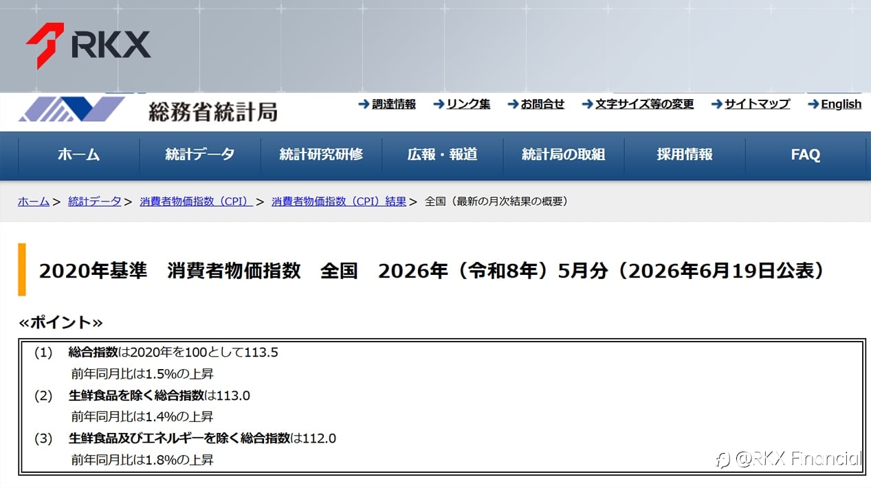The width and height of the screenshot is (871, 488).
Task: Click arrow icon beside 文字サイズ等の変更
Action: coord(587,104)
